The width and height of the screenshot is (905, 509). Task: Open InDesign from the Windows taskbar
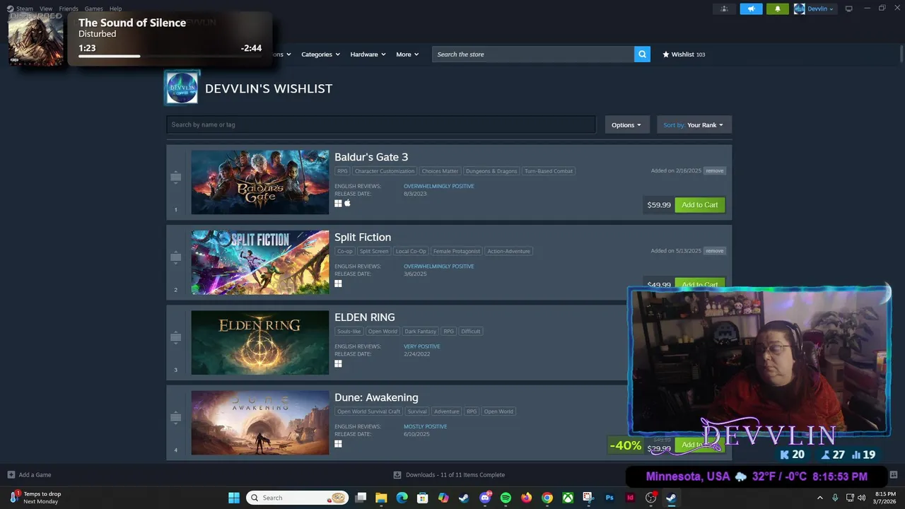pyautogui.click(x=630, y=498)
